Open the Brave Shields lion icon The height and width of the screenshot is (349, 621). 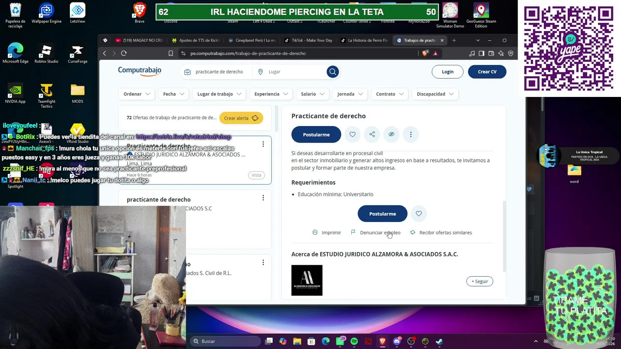pos(425,53)
